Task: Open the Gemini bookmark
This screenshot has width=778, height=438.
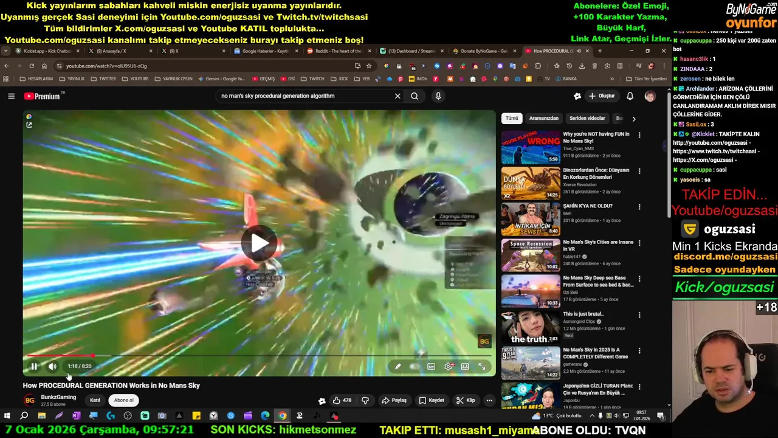Action: [221, 78]
